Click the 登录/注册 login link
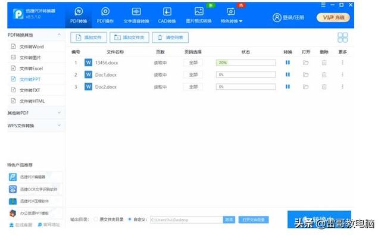 (x=288, y=17)
